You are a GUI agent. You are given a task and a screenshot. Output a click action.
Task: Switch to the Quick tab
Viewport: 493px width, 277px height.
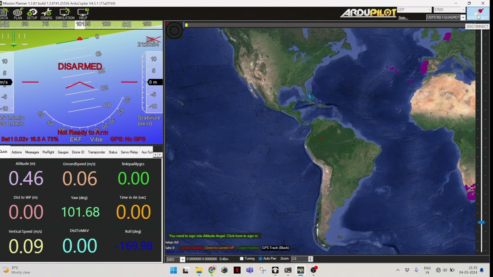tap(3, 152)
